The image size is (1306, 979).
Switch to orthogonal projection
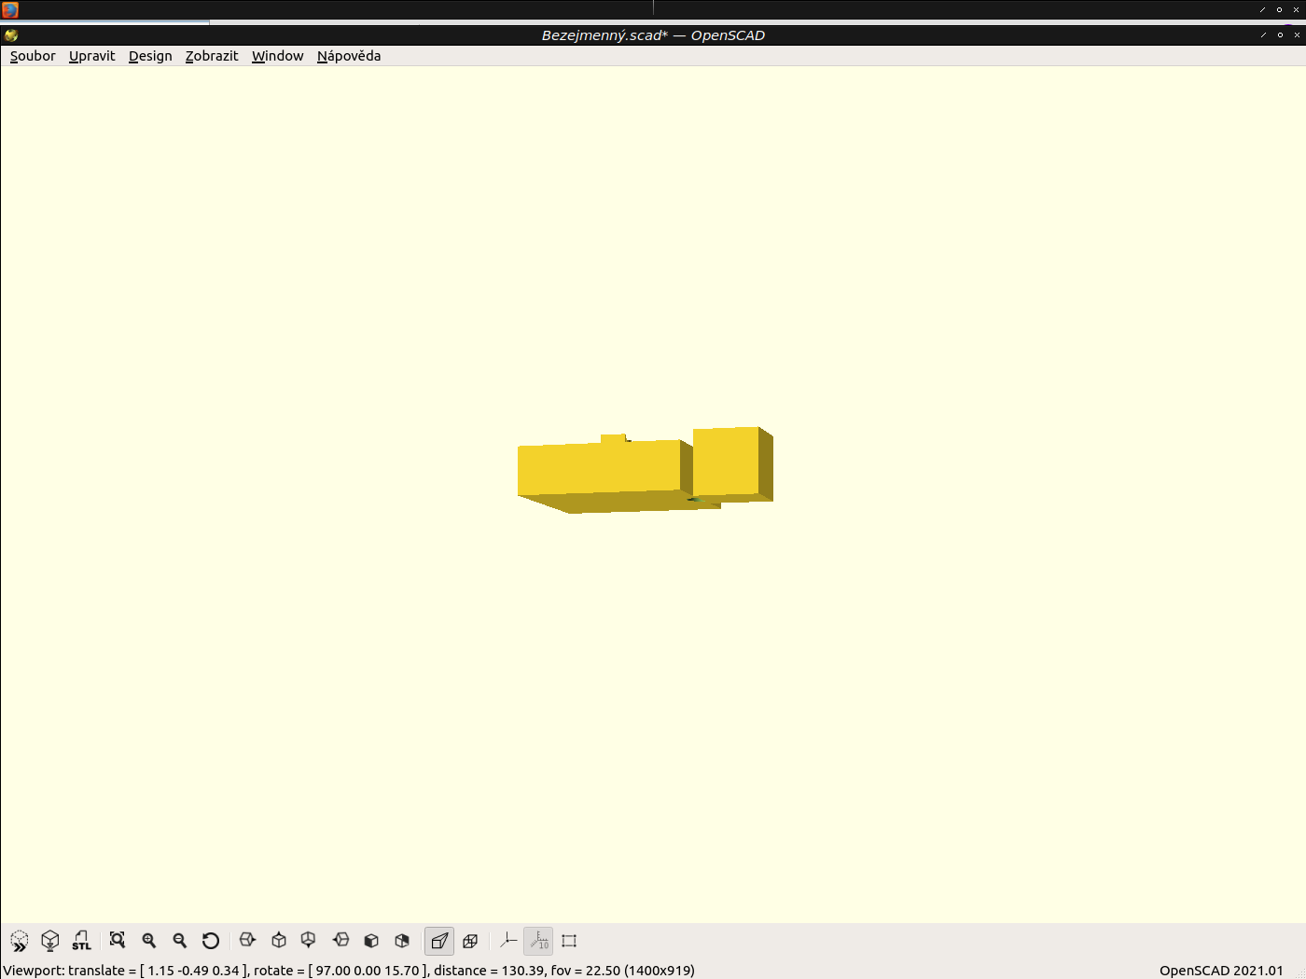pos(470,941)
